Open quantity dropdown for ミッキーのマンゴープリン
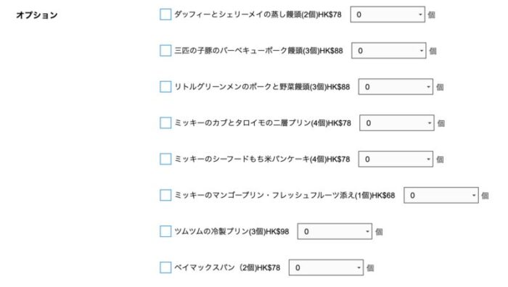 tap(441, 196)
